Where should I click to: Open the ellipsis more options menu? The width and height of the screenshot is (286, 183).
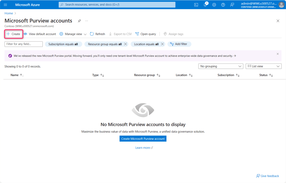[87, 21]
